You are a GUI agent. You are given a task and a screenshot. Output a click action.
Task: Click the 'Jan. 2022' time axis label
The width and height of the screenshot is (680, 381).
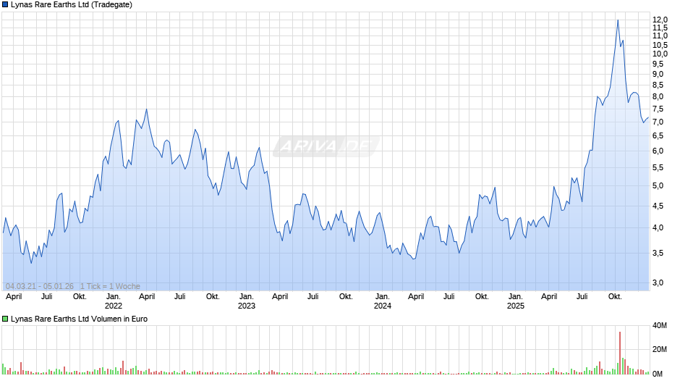tap(114, 301)
